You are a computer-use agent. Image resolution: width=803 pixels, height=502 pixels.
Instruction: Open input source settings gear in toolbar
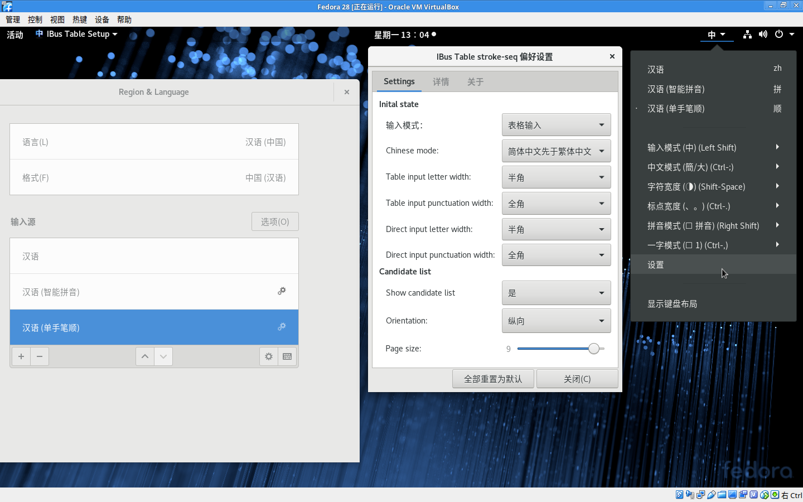pyautogui.click(x=269, y=356)
